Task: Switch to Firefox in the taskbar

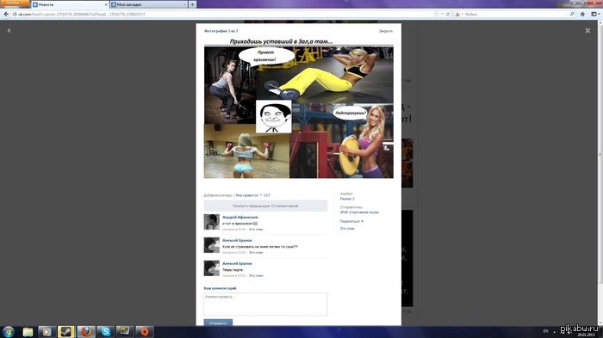Action: pos(86,332)
